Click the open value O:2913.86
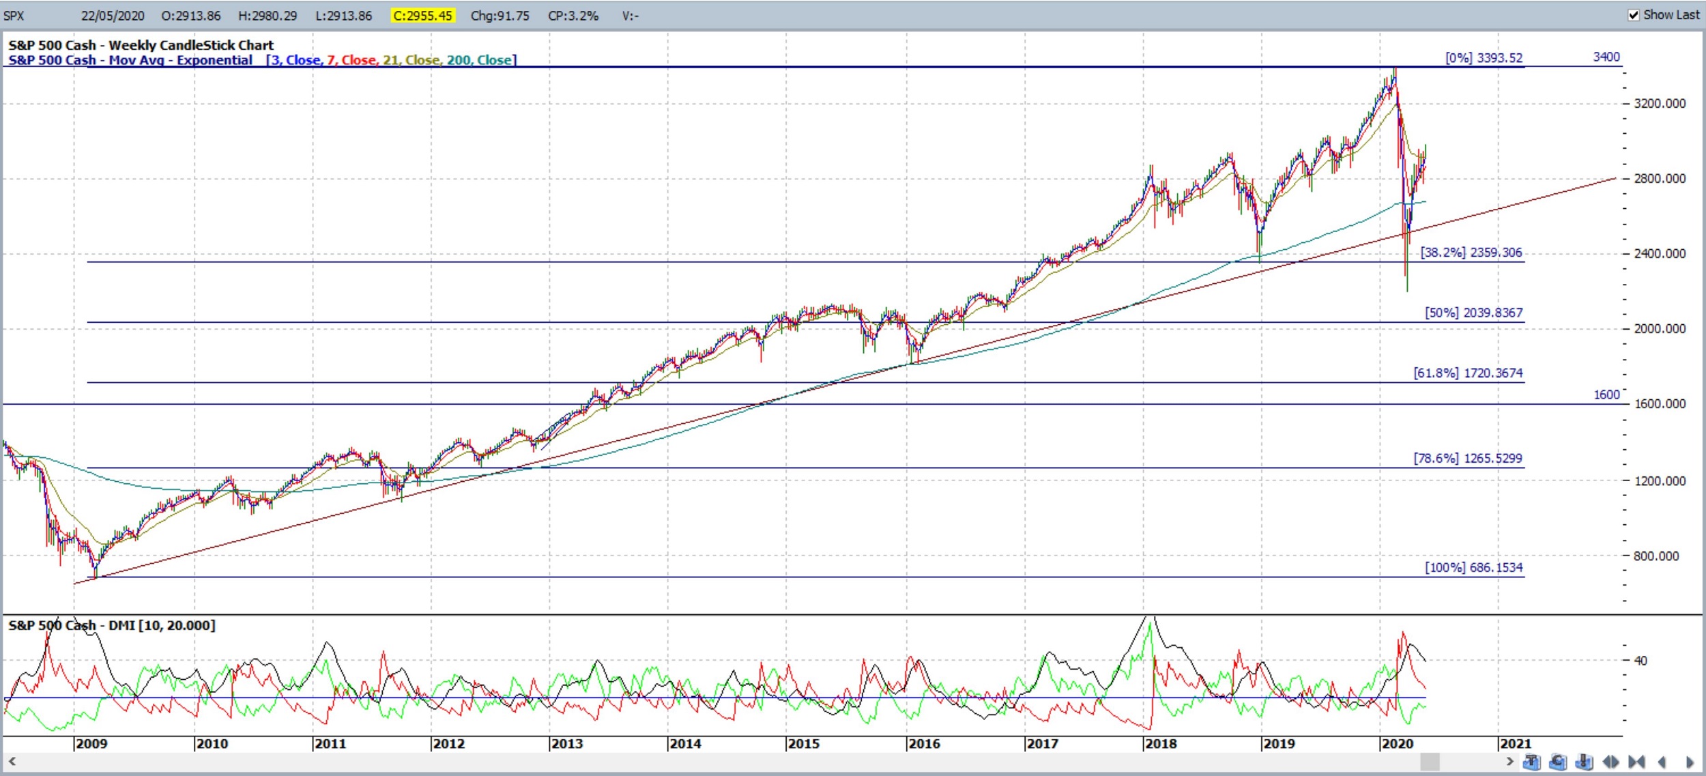The width and height of the screenshot is (1706, 776). coord(191,16)
